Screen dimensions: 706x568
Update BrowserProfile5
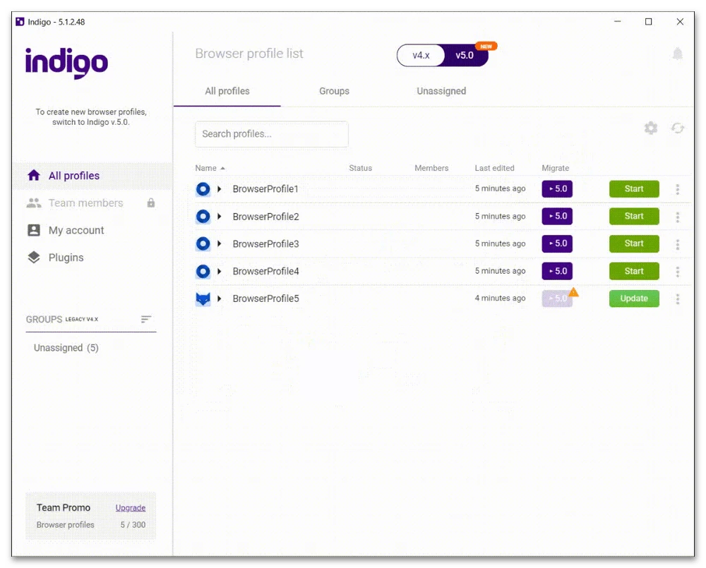634,298
